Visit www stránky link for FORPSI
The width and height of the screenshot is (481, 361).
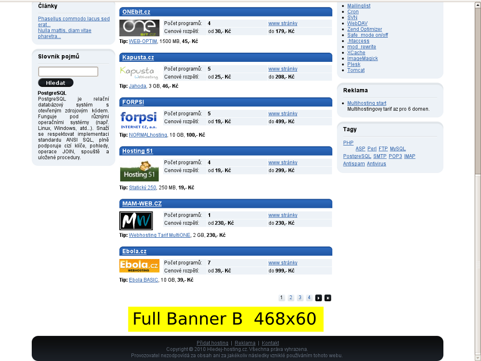point(283,114)
